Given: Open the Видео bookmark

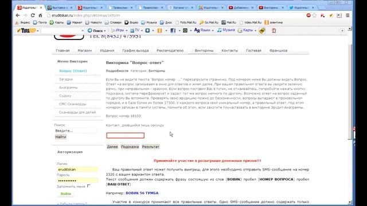Looking at the screenshot, I should (131, 22).
